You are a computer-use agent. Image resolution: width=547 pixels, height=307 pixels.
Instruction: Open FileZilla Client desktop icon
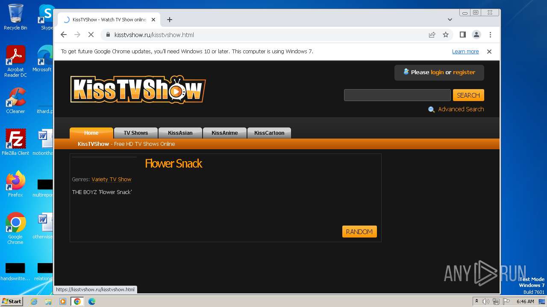tap(15, 142)
